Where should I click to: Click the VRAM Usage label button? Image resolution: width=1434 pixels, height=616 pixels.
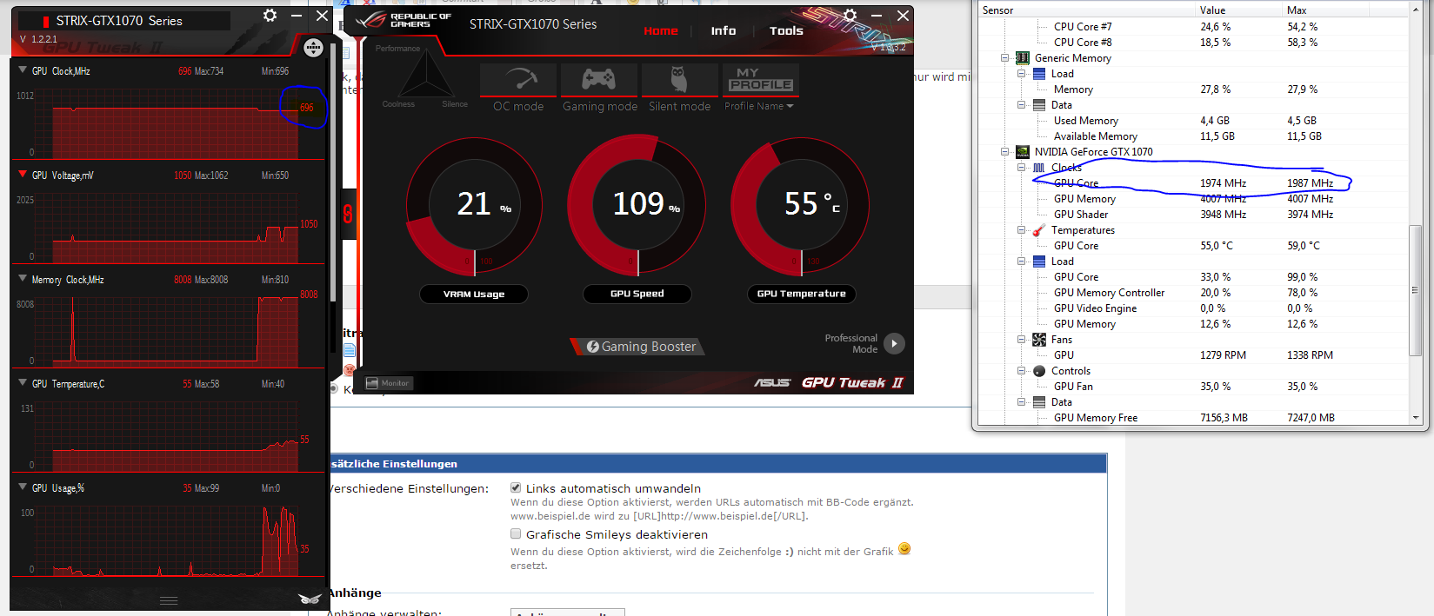coord(474,295)
